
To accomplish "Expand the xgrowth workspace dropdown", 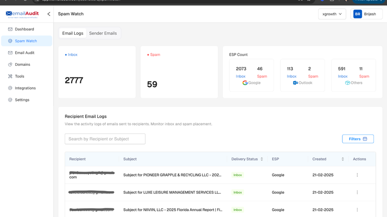I will [x=332, y=14].
